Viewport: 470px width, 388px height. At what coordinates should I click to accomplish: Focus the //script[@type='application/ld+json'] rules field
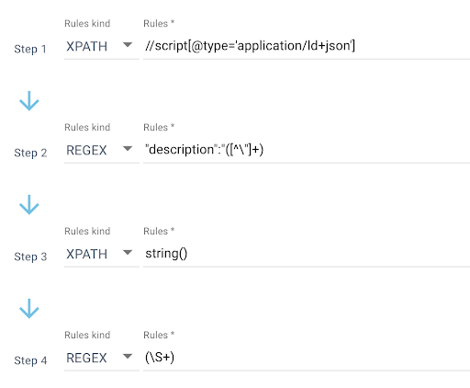307,46
